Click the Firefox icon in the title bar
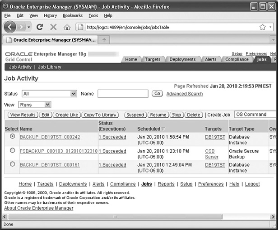This screenshot has height=230, width=279. [5, 6]
